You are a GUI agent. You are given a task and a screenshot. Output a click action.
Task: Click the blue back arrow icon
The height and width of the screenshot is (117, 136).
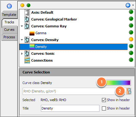pyautogui.click(x=9, y=6)
